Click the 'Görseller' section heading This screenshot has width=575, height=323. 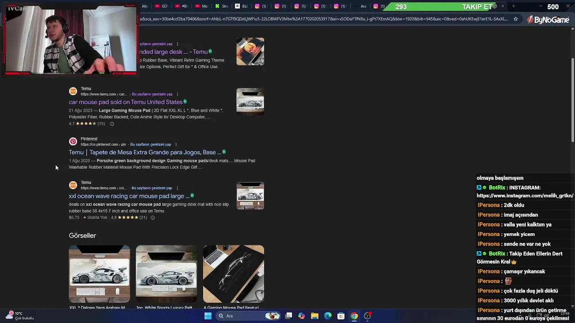(x=82, y=236)
